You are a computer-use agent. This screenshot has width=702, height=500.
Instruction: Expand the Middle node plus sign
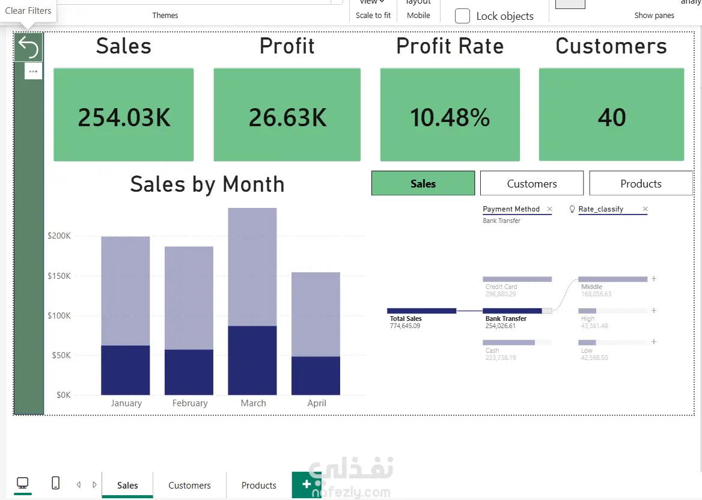654,279
